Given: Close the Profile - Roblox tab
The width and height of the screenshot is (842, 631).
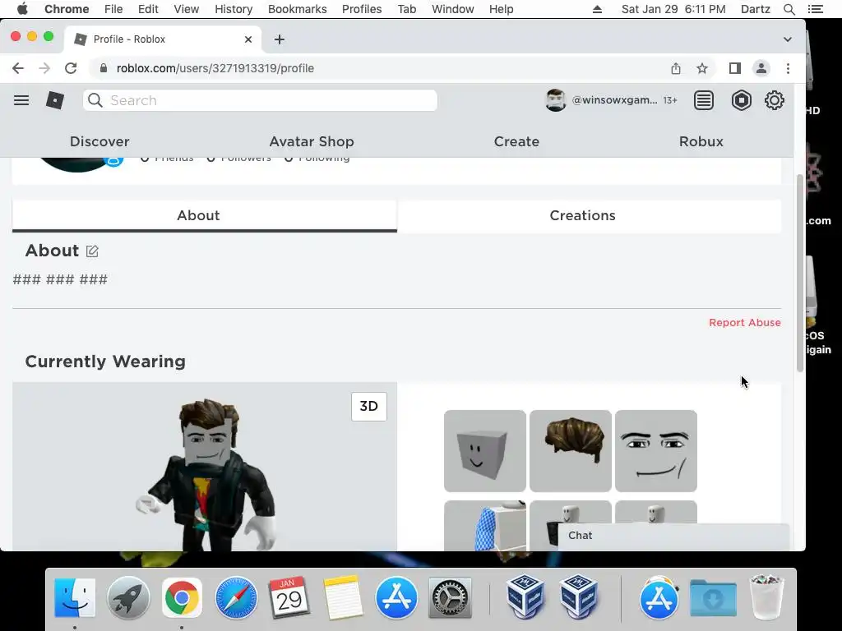Looking at the screenshot, I should (248, 39).
